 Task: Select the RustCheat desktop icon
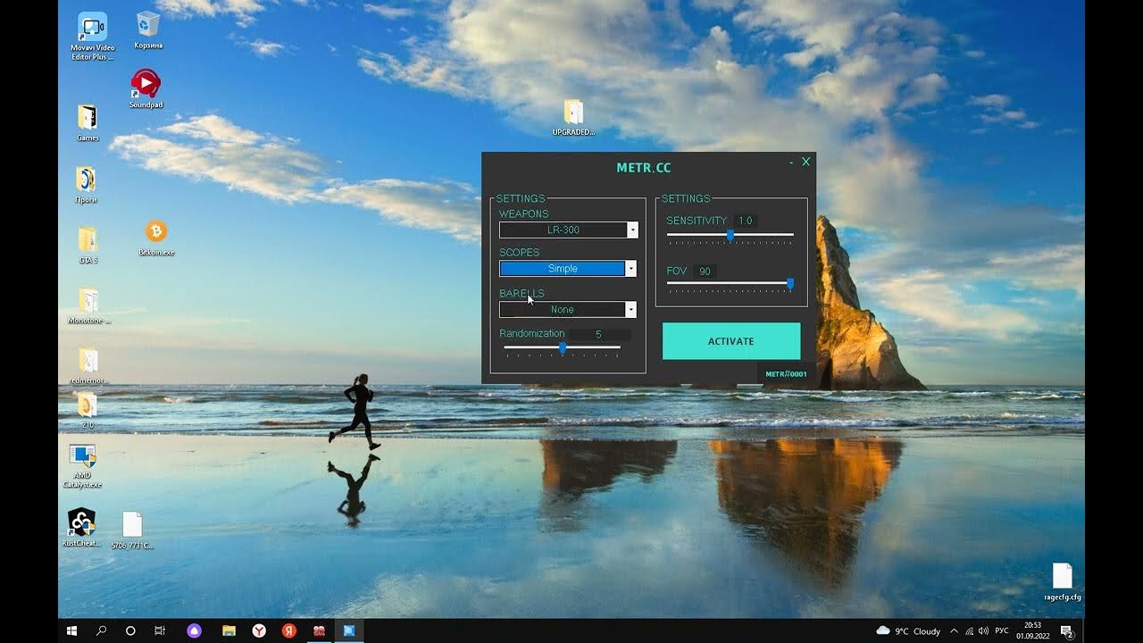click(81, 527)
